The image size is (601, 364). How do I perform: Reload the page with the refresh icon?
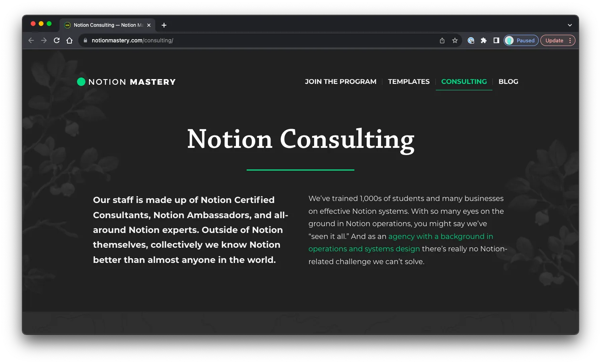point(57,40)
